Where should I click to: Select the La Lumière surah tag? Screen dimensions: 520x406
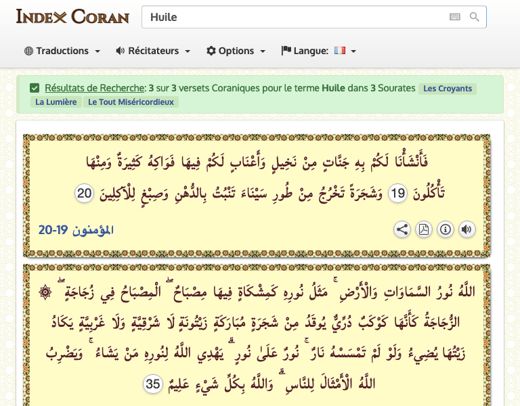(56, 102)
